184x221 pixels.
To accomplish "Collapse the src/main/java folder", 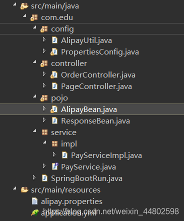I will 14,4.
